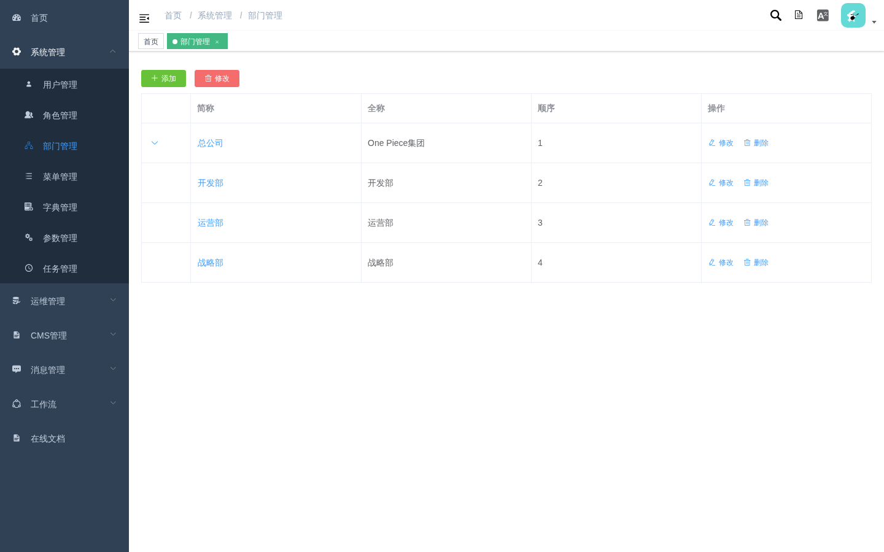This screenshot has height=552, width=884.
Task: Click the dictionary icon beside 字典管理
Action: [x=29, y=207]
